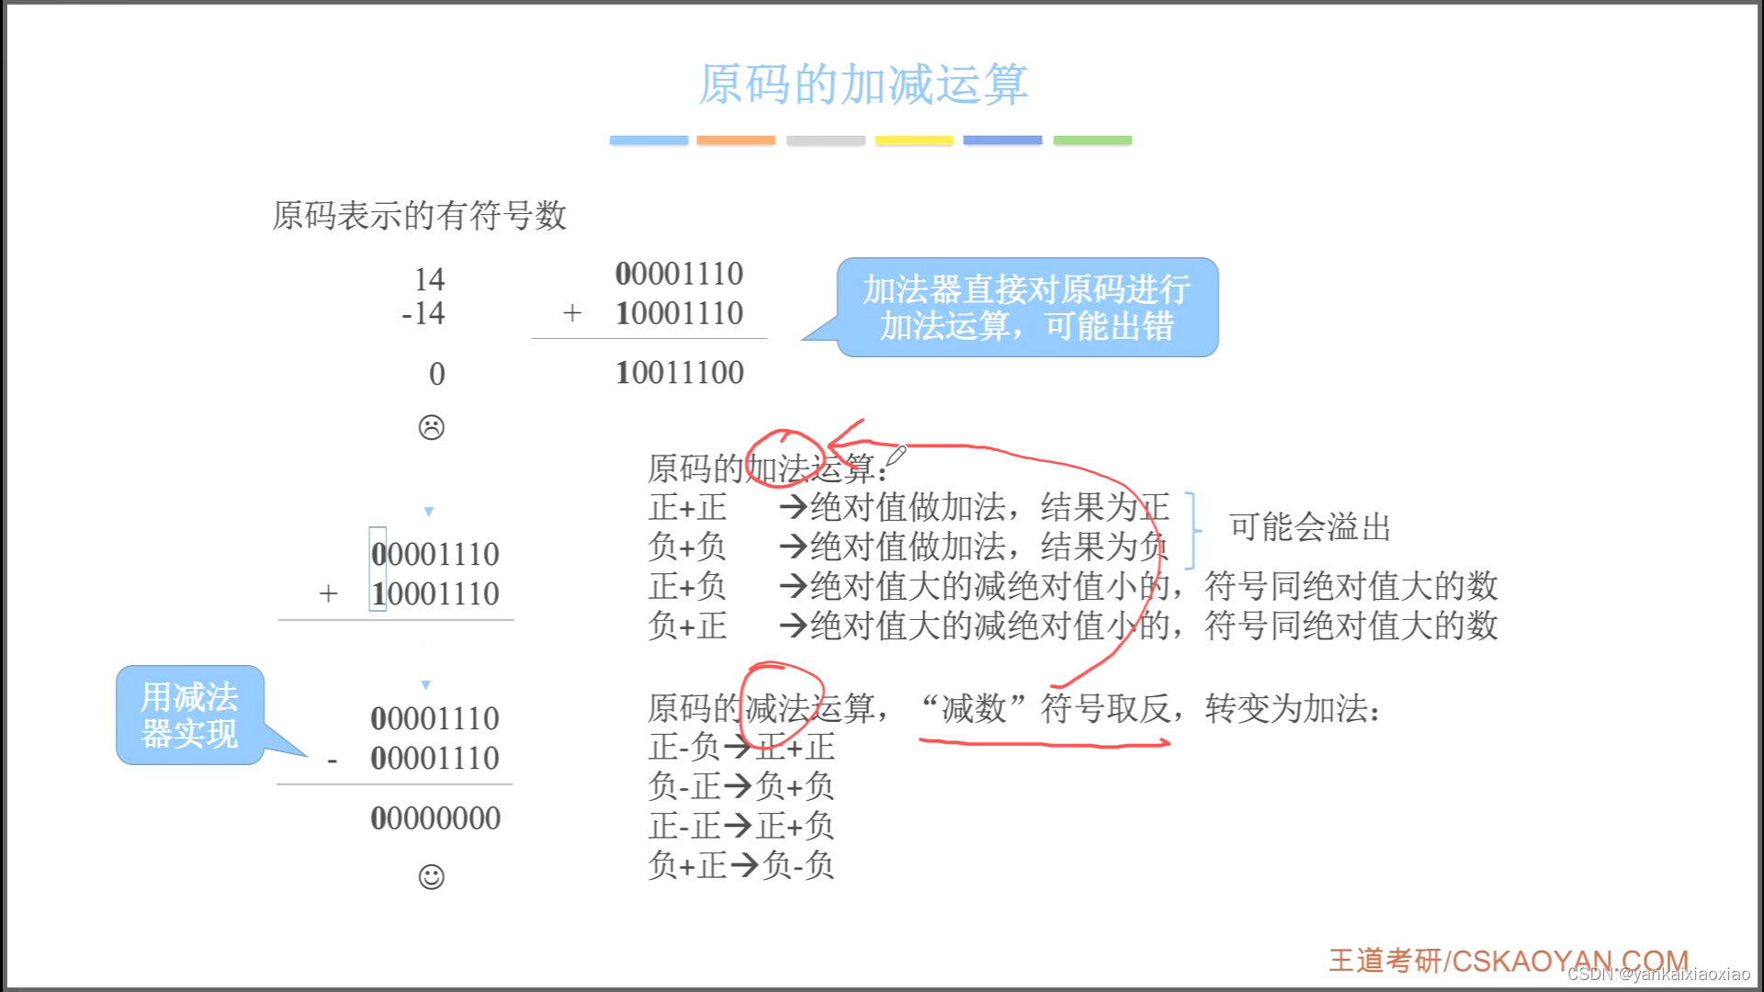
Task: Select the heading 原码表示的有符号数
Action: coord(419,216)
